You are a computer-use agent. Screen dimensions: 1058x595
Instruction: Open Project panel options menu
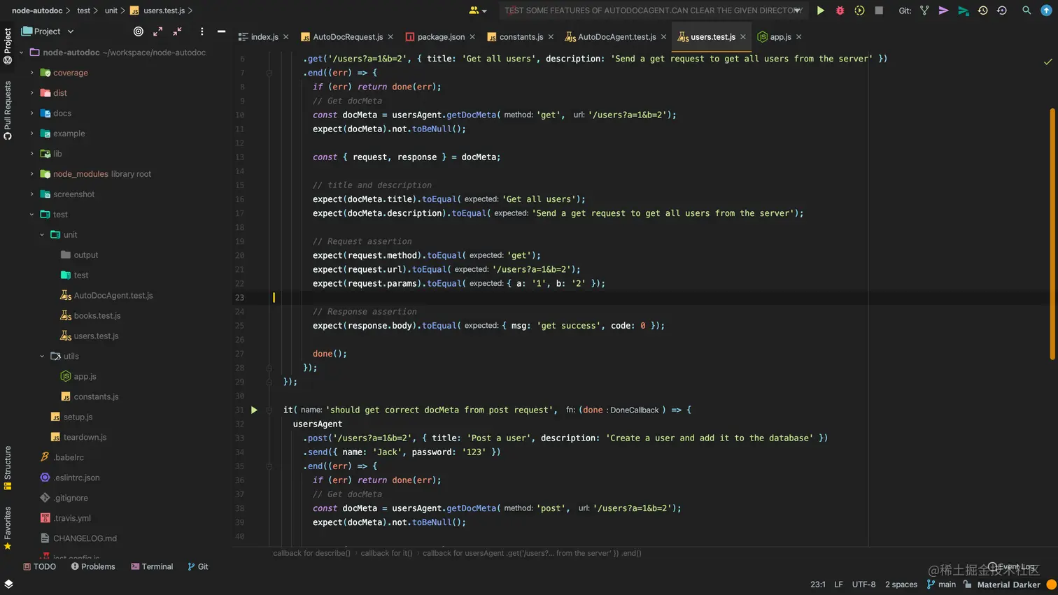point(202,31)
